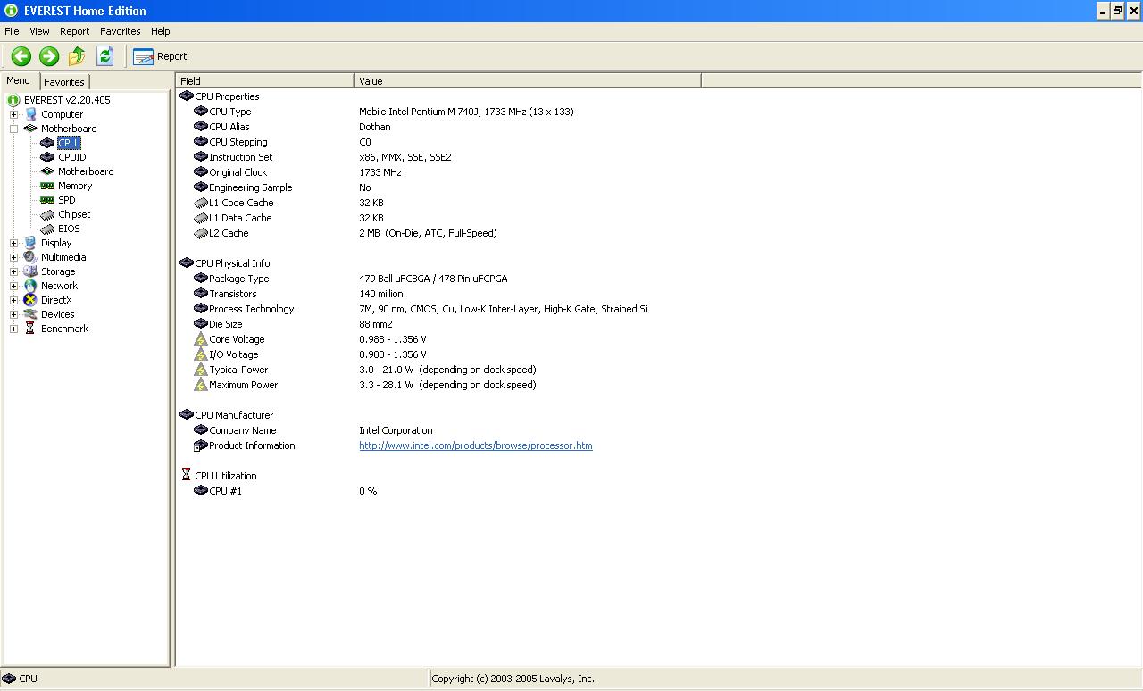Expand the Storage tree node

click(x=13, y=271)
